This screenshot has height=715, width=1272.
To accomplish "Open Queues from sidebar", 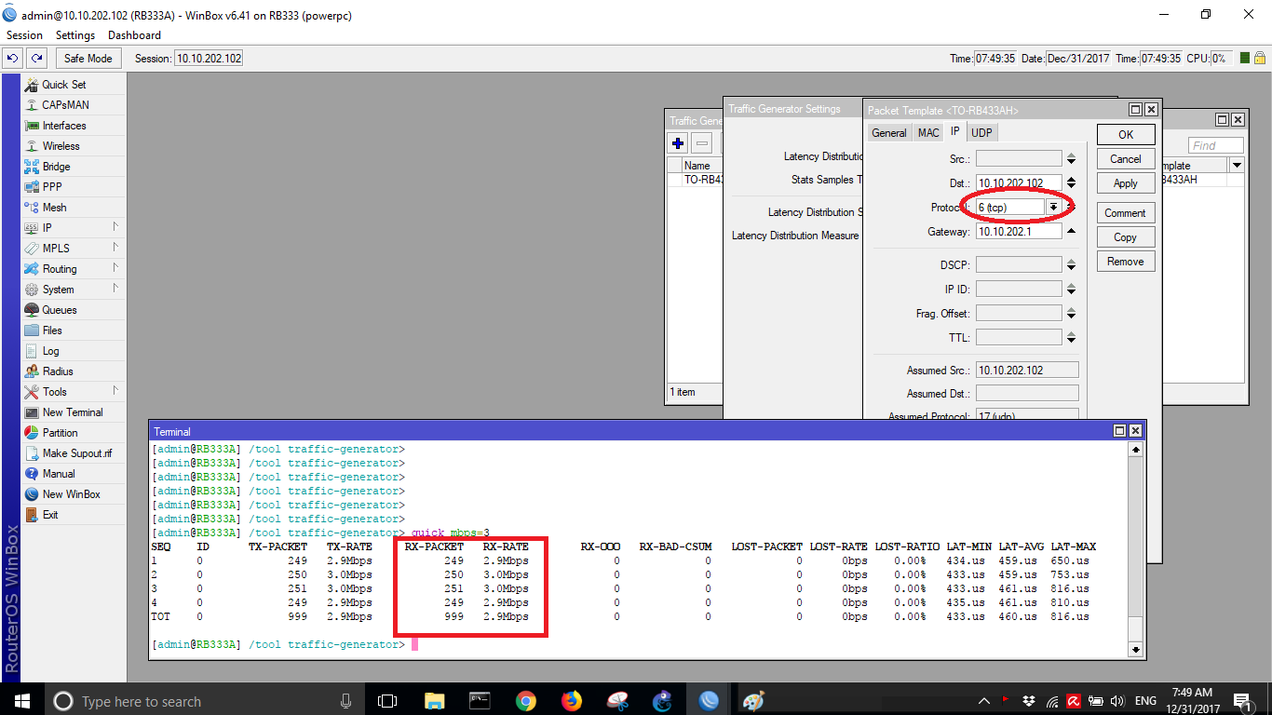I will (59, 310).
